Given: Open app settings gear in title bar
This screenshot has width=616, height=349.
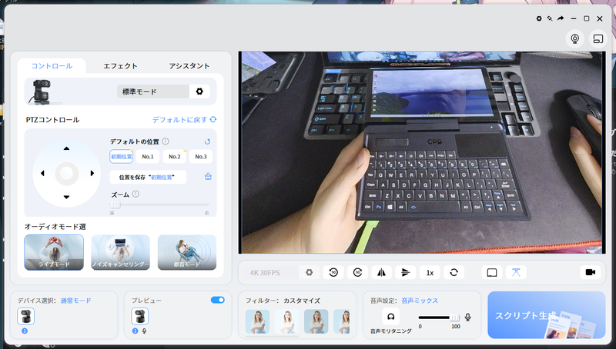Looking at the screenshot, I should tap(539, 18).
